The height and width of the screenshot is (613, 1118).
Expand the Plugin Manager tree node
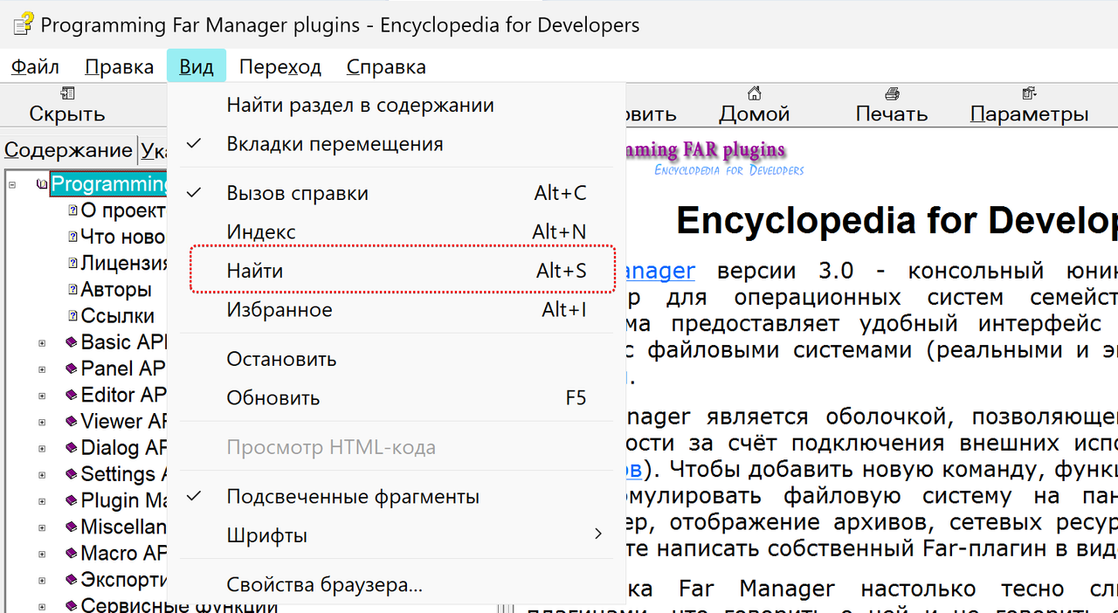point(42,500)
